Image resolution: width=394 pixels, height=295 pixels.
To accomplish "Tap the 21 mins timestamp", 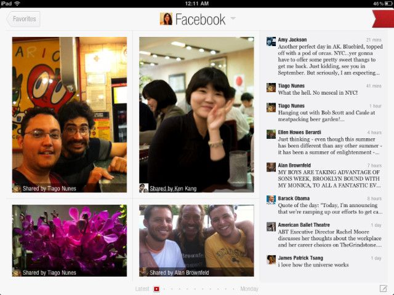I will [374, 40].
